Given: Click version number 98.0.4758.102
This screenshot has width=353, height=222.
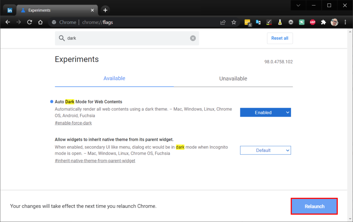Looking at the screenshot, I should [279, 62].
